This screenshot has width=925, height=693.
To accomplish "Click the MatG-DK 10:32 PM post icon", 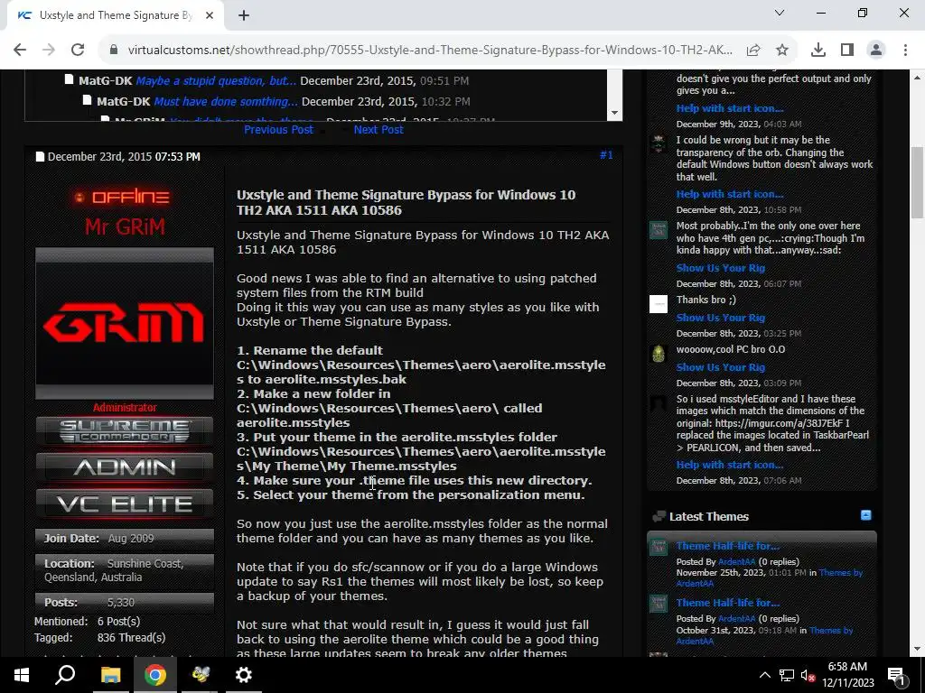I will tap(87, 100).
